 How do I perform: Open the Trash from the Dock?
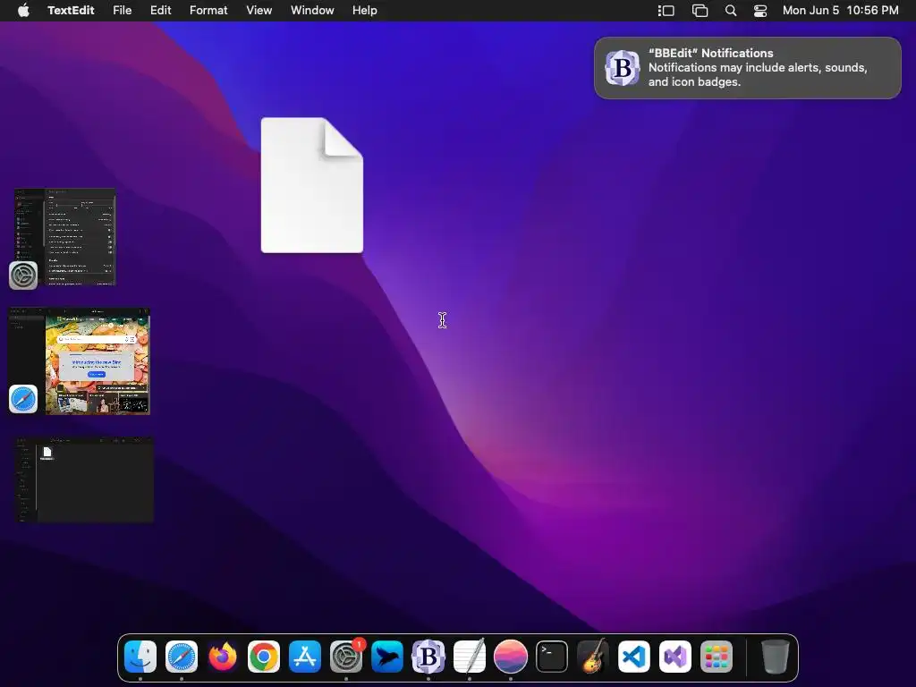coord(776,656)
